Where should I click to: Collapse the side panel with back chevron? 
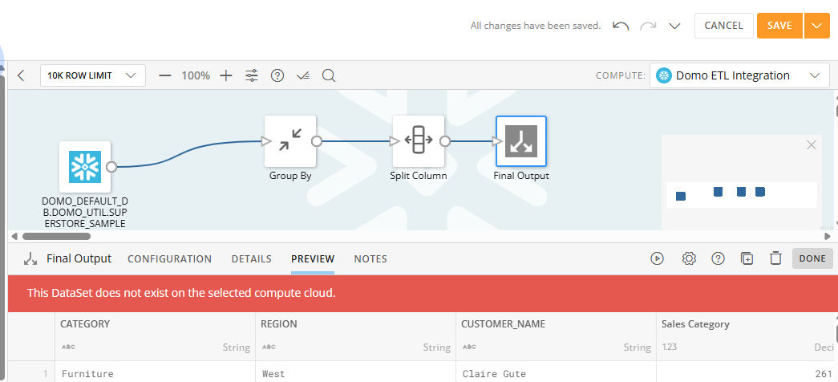pos(21,75)
